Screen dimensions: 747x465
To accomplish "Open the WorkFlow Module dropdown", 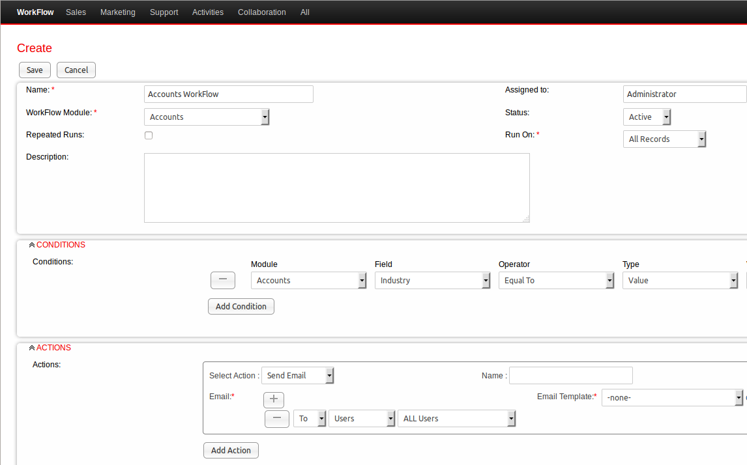I will point(206,117).
